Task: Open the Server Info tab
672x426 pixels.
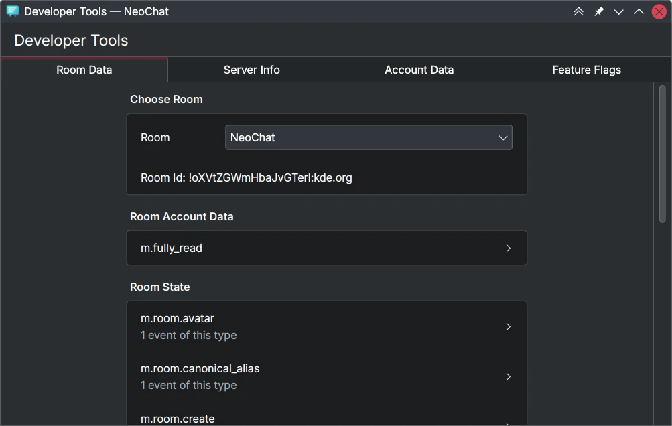Action: point(251,70)
